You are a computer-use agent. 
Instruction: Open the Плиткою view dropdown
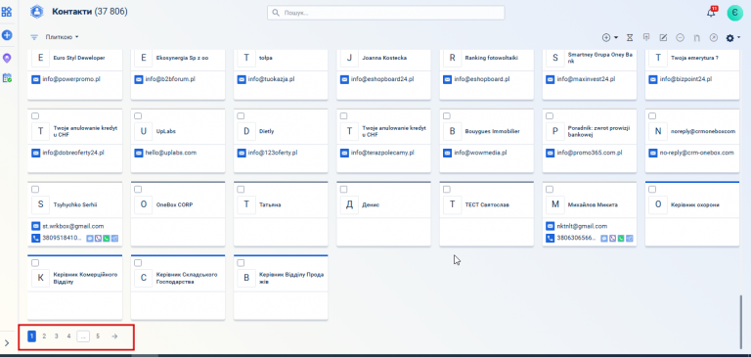click(x=62, y=37)
